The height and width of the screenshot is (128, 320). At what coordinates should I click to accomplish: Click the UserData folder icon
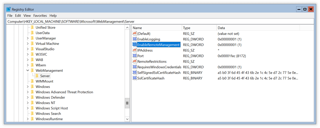[x=32, y=33]
